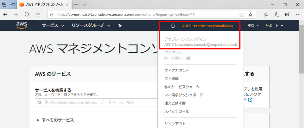Click サインアウト to sign out

(175, 124)
